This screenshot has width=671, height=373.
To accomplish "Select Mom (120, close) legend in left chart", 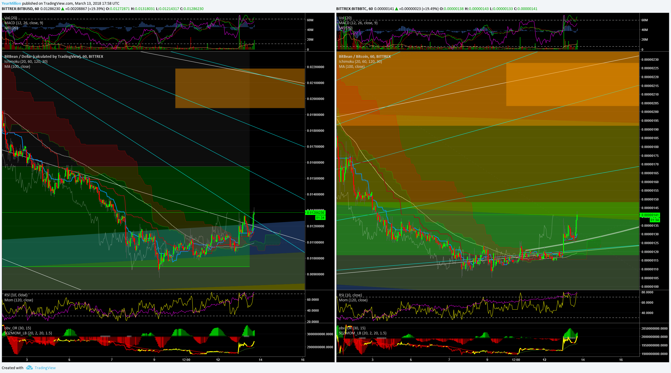I will 19,300.
